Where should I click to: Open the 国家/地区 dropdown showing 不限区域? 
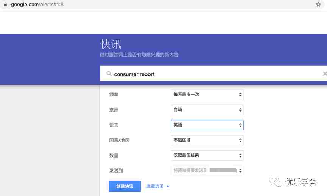(x=207, y=140)
